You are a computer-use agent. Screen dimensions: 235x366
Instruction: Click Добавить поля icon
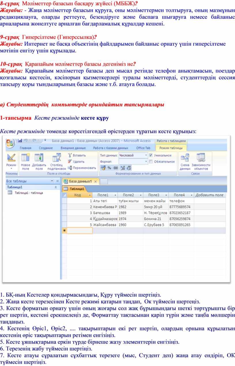click(x=39, y=161)
